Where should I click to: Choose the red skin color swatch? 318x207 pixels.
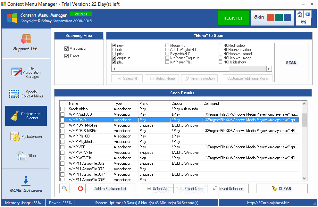coord(271,17)
